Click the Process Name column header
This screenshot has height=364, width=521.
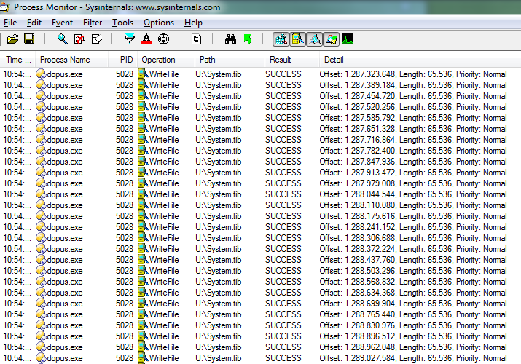coord(71,60)
